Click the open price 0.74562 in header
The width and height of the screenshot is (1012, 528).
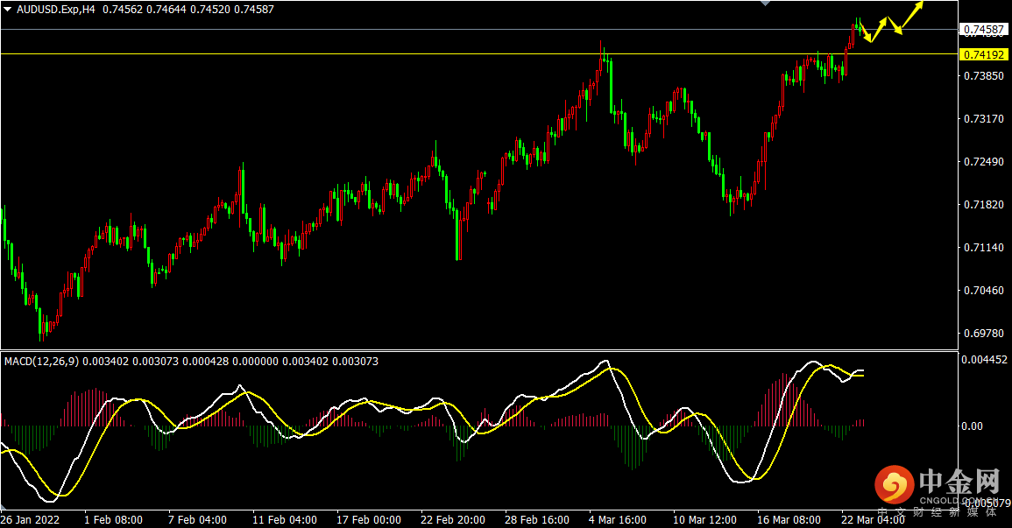(x=123, y=10)
